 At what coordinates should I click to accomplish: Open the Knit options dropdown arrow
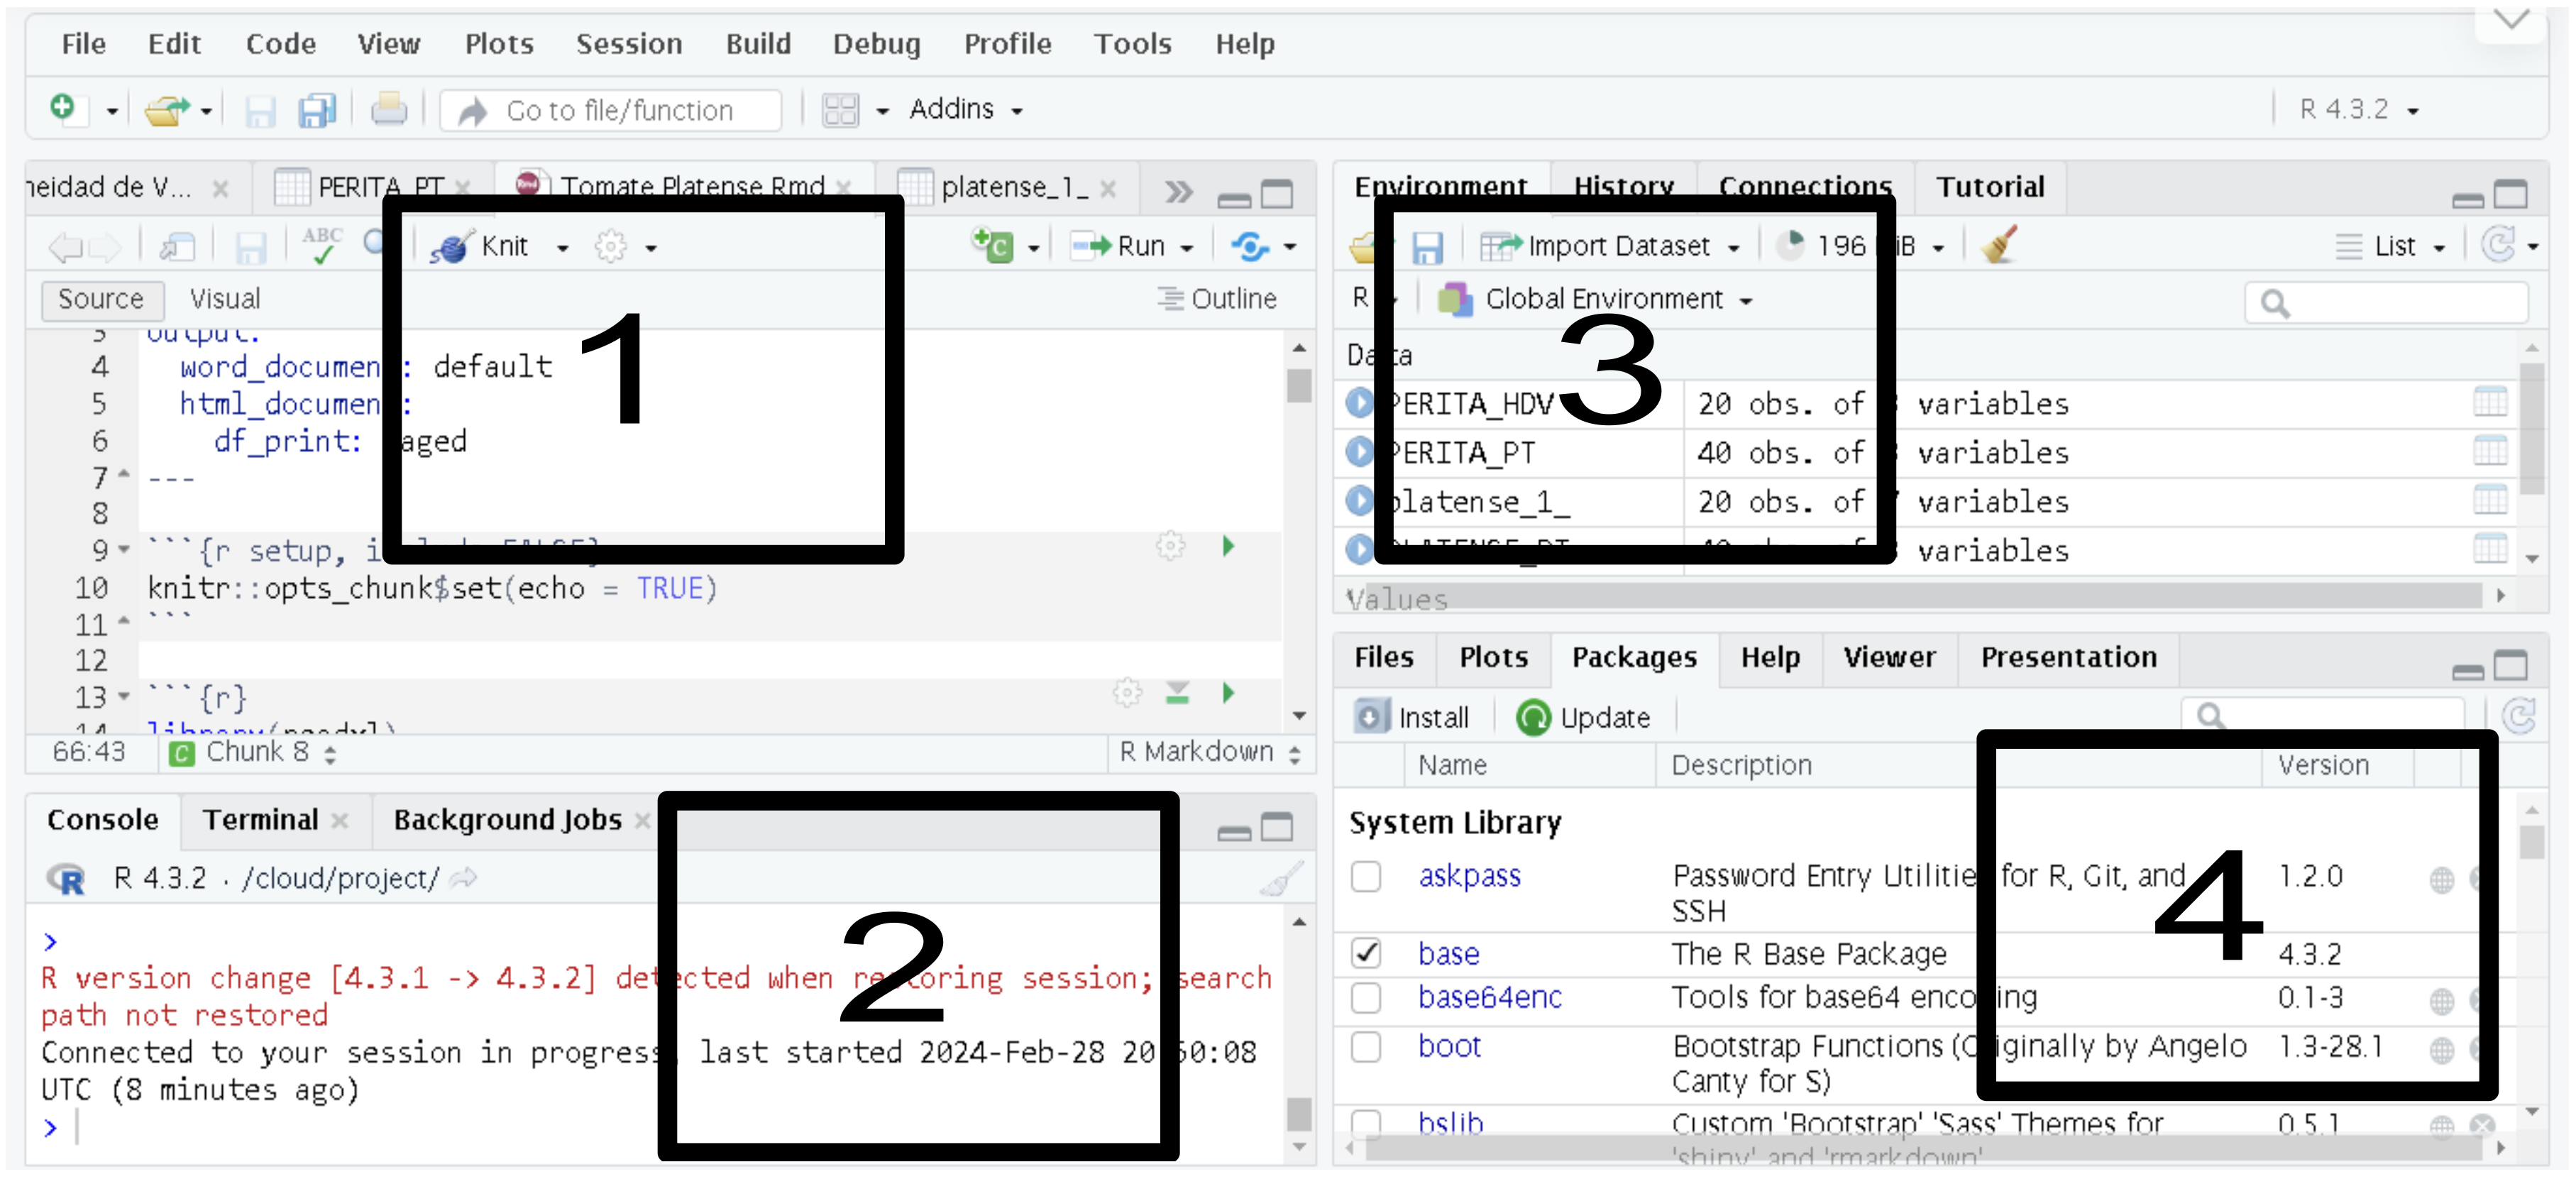tap(563, 248)
